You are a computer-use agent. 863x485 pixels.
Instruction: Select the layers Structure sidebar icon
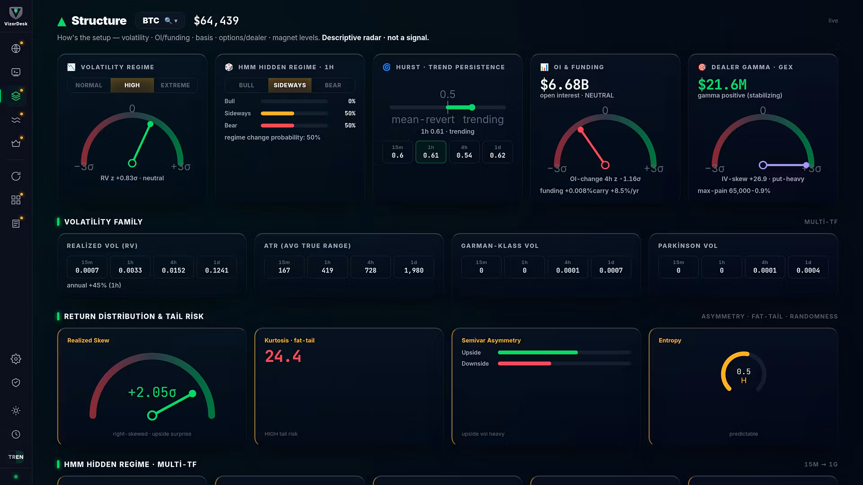pyautogui.click(x=16, y=96)
